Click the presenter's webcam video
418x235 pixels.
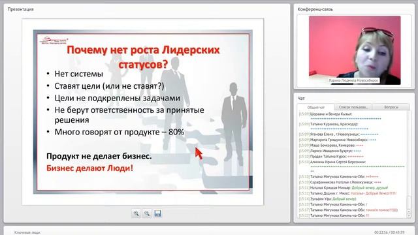355,50
